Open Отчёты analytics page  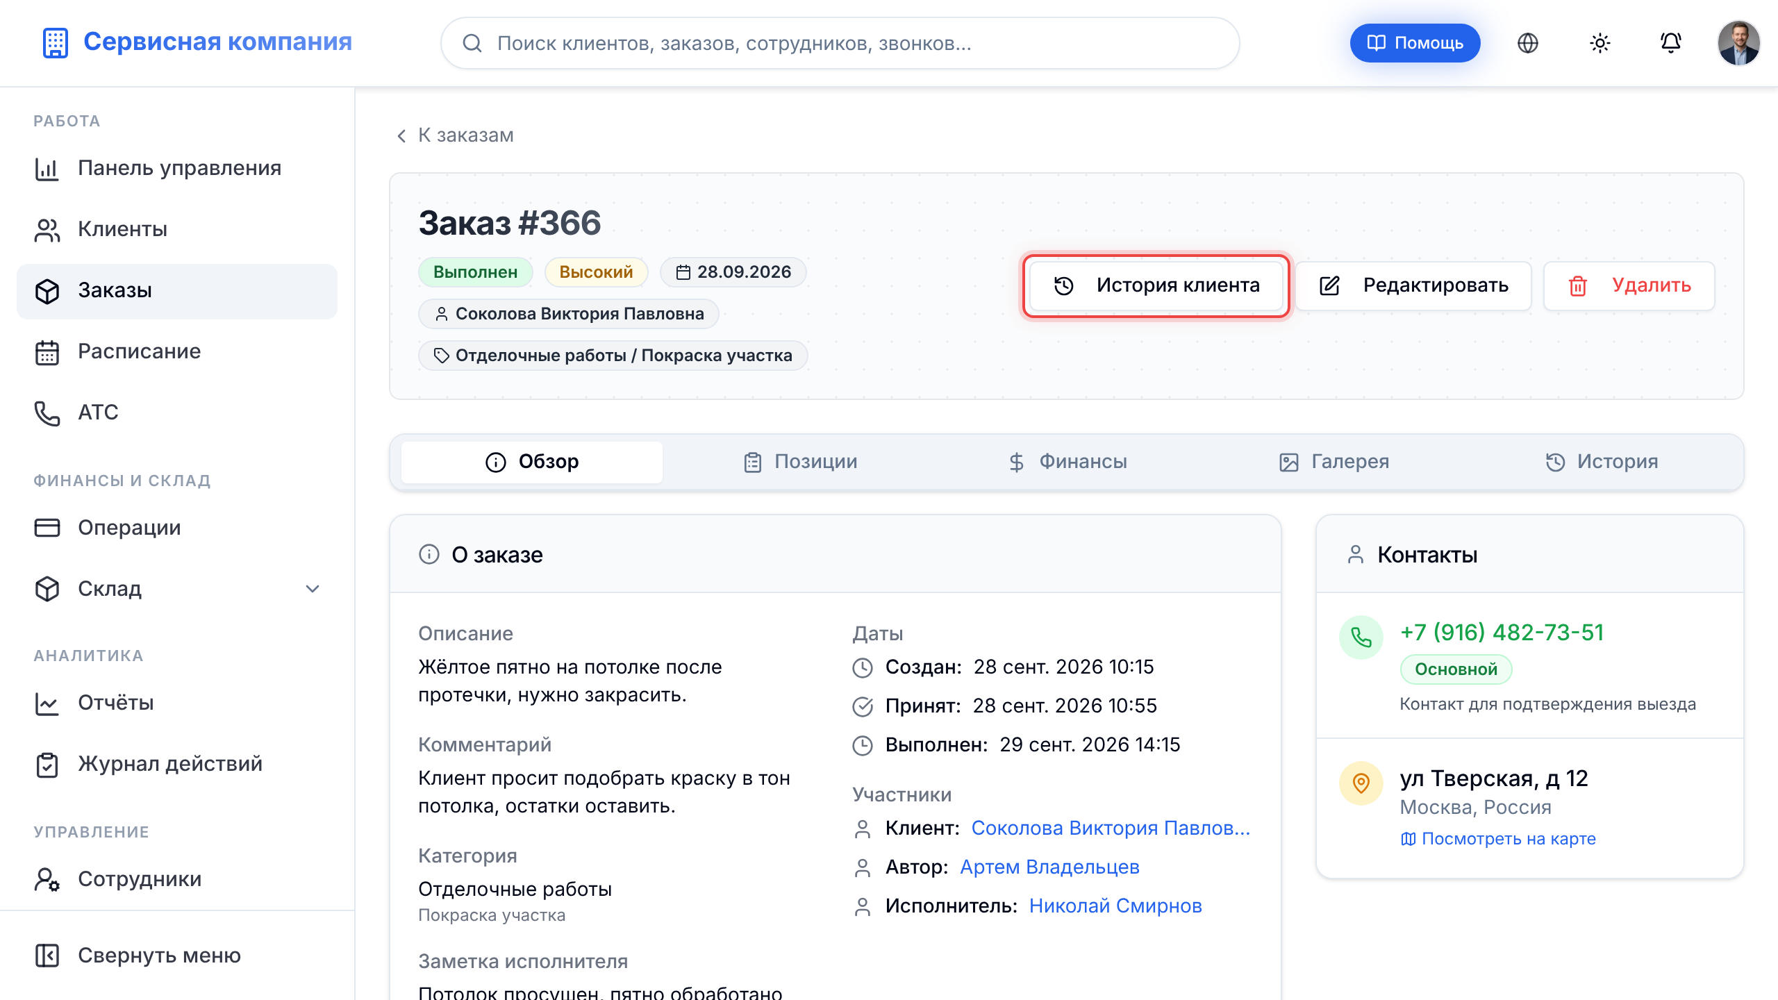point(177,703)
